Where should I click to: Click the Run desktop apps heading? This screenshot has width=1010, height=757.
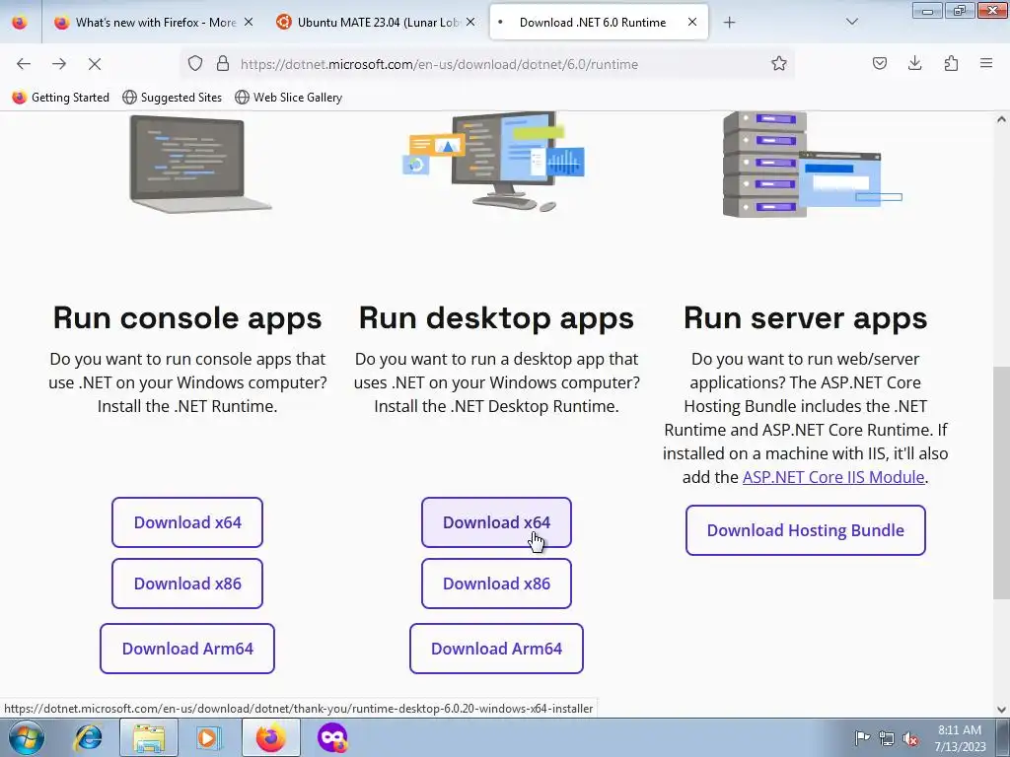(x=496, y=318)
